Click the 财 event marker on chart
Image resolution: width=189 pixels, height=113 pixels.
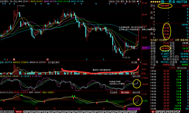[48, 59]
